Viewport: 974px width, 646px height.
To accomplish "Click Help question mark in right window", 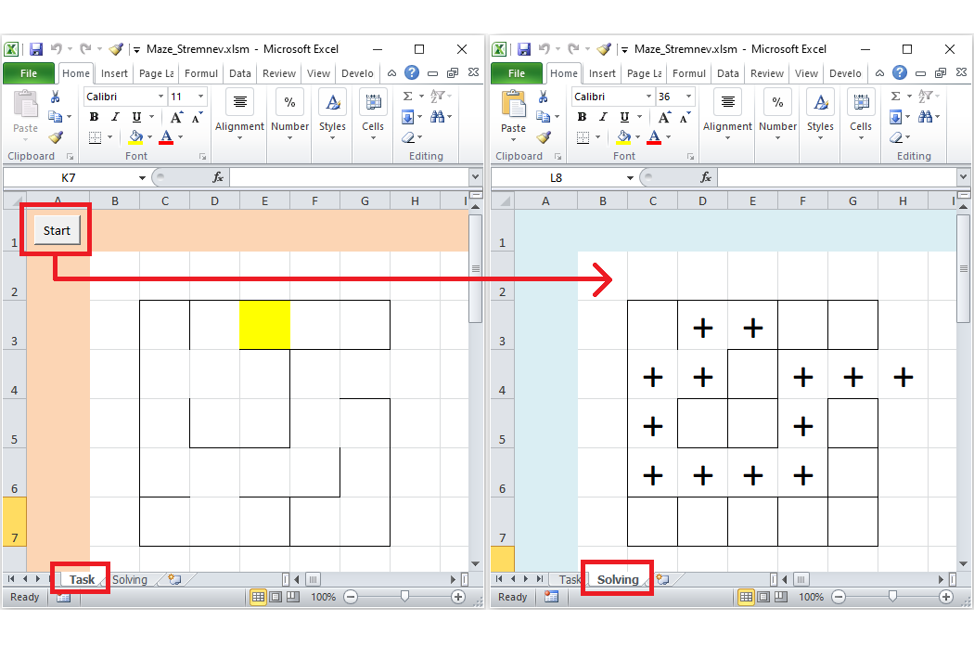I will (900, 72).
